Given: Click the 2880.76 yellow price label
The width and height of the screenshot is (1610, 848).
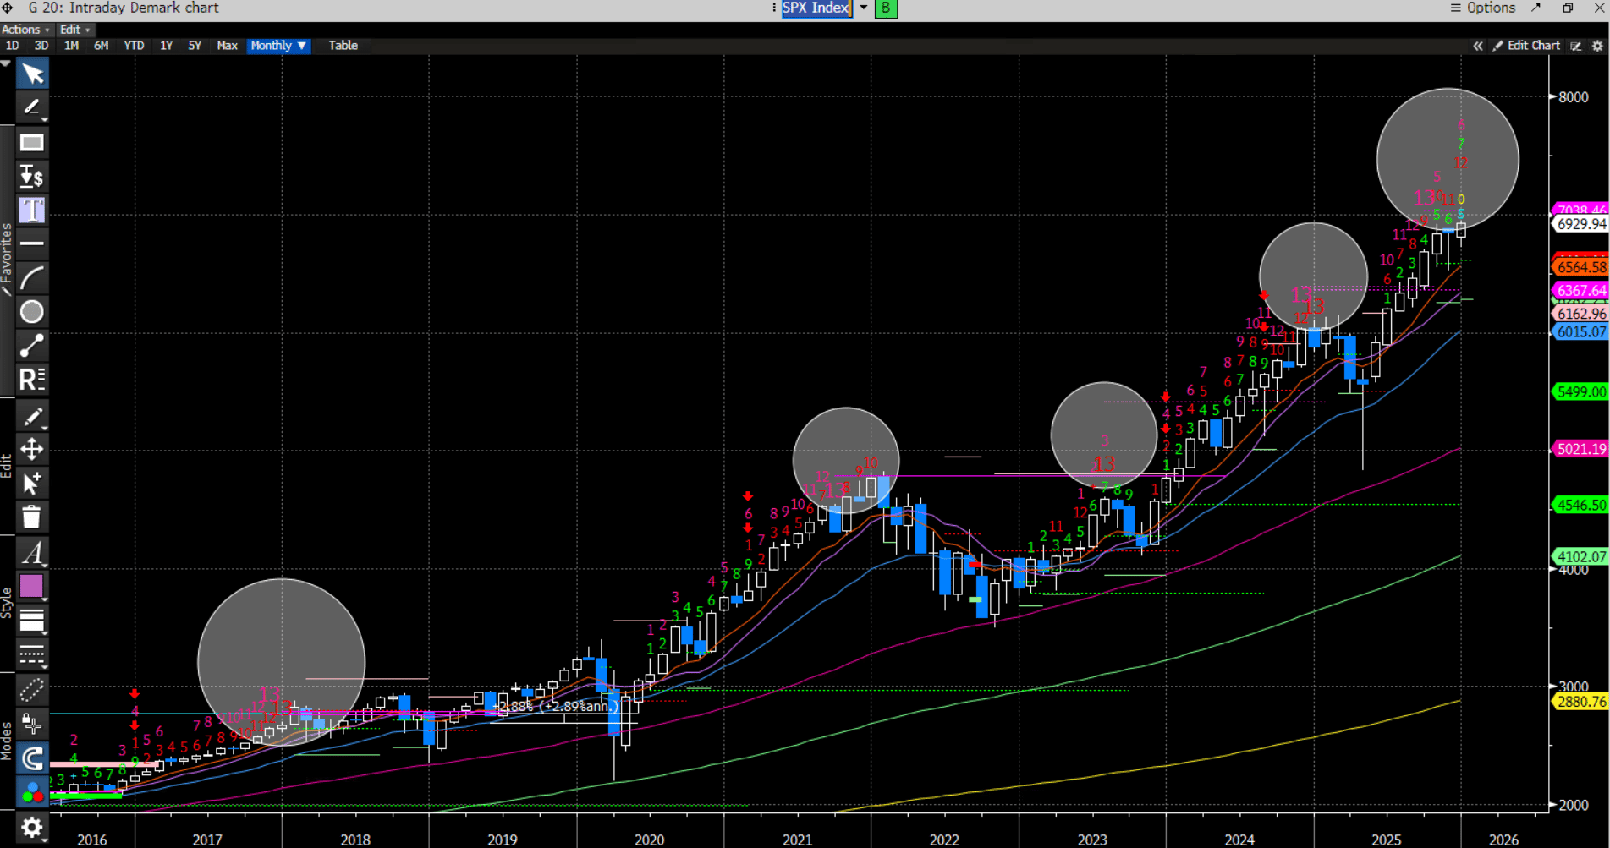Looking at the screenshot, I should [1580, 702].
